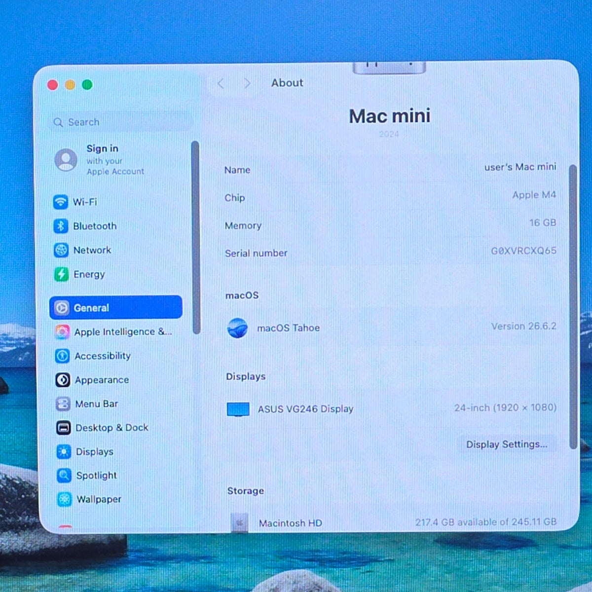592x592 pixels.
Task: Click the macOS Tahoe label
Action: click(288, 328)
